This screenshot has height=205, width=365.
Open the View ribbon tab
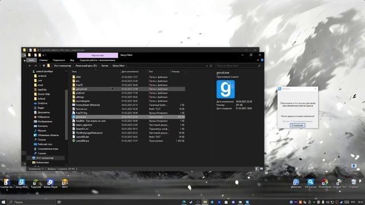72,60
